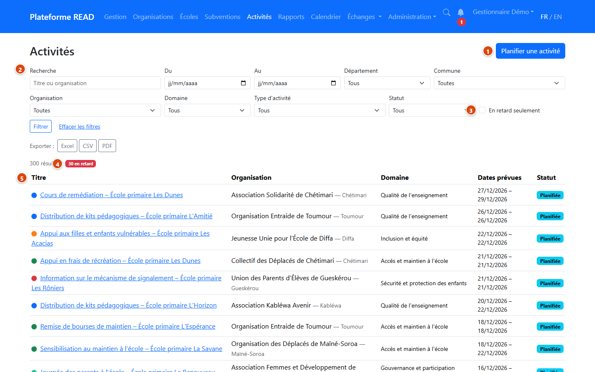Click the Filtrer button

point(40,126)
